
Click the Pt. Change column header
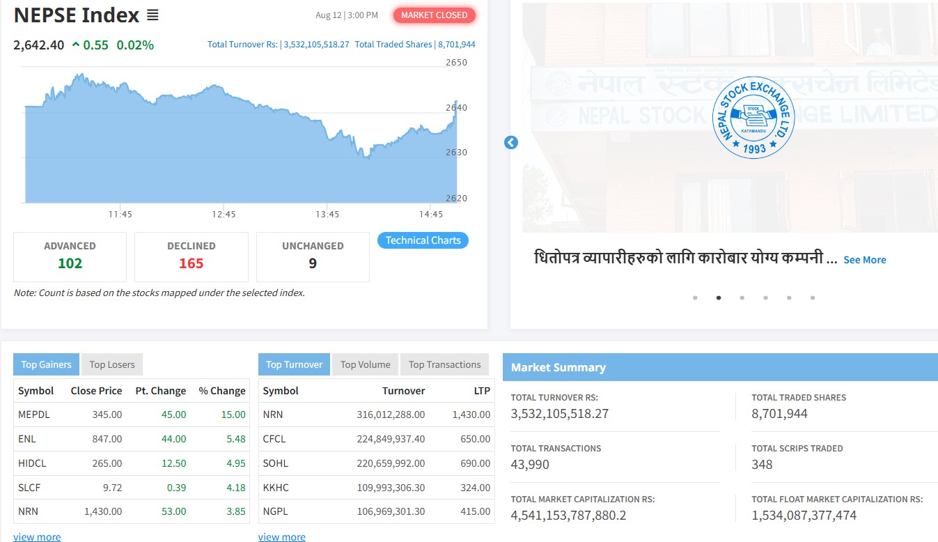161,391
